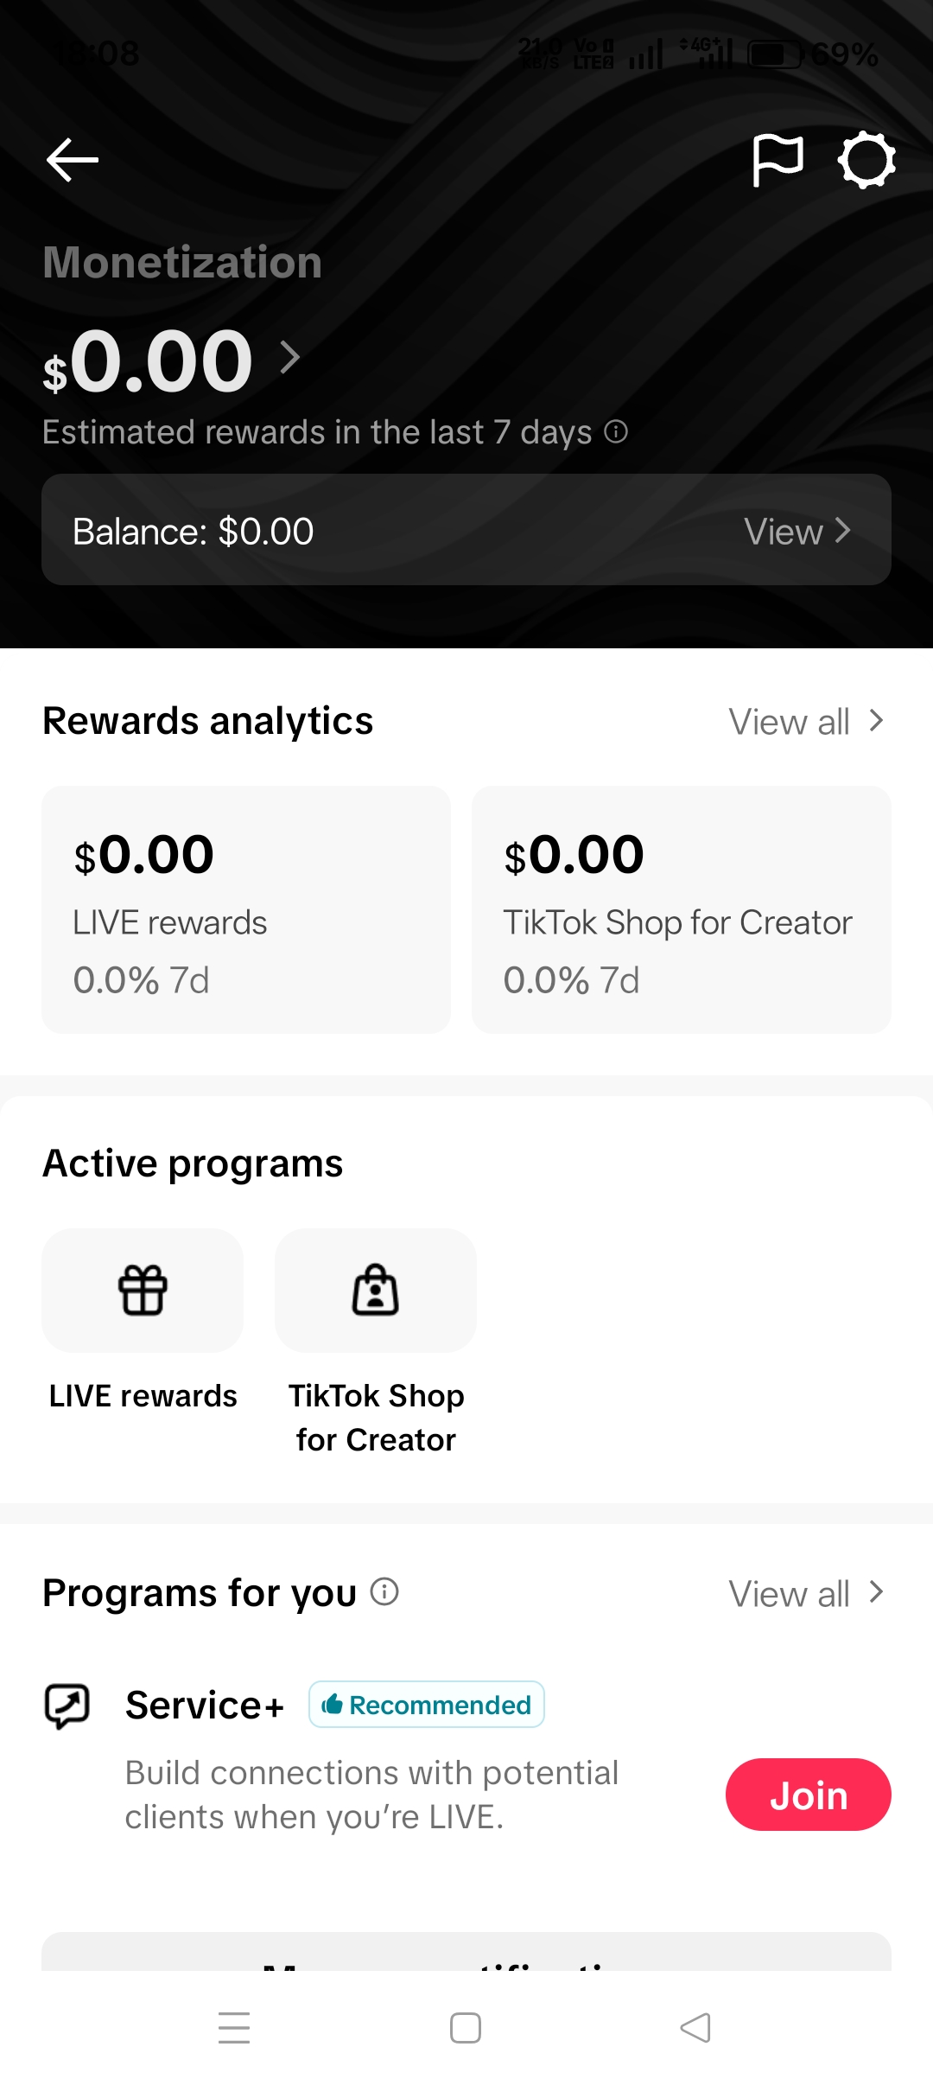This screenshot has width=933, height=2085.
Task: Tap info icon beside estimated rewards text
Action: (x=616, y=431)
